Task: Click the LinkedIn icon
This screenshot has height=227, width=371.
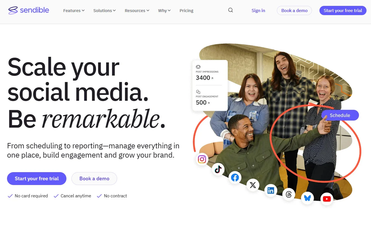Action: [271, 191]
